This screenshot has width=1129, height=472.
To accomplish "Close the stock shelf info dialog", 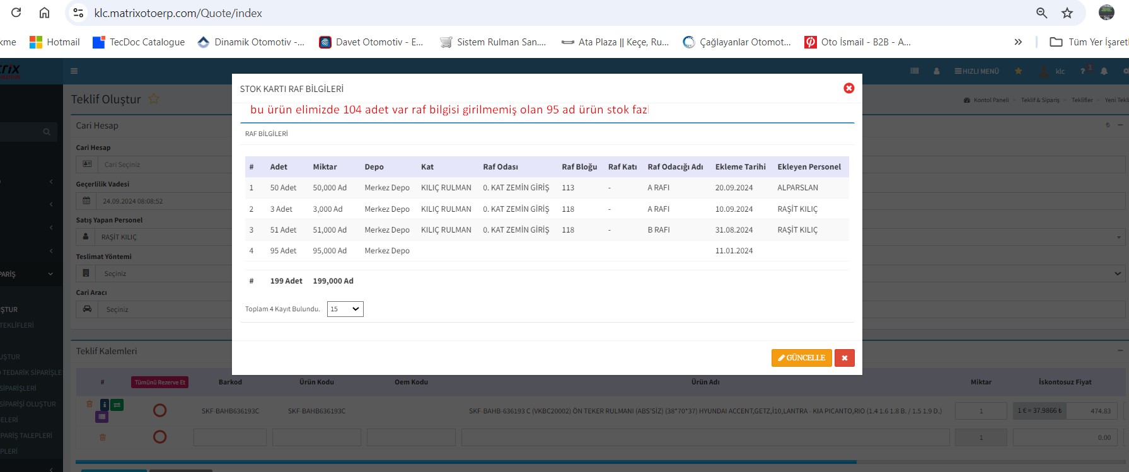I will pos(848,88).
